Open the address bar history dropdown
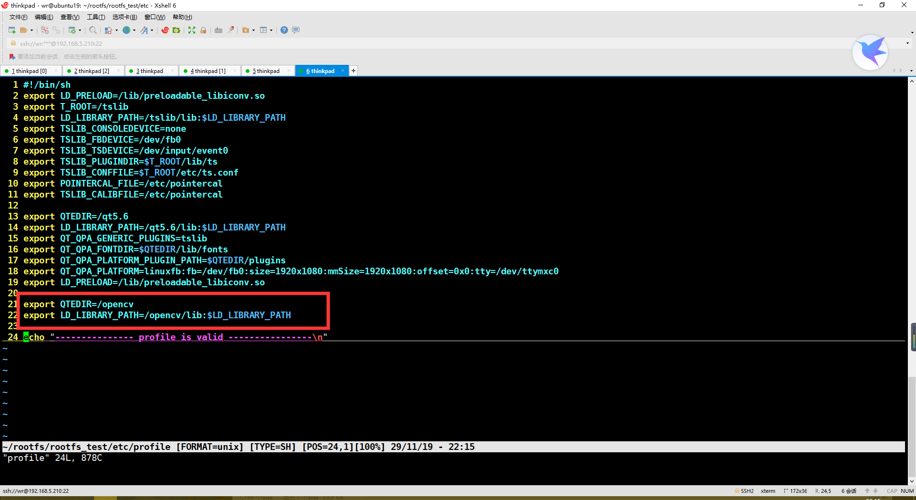This screenshot has width=916, height=500. (908, 43)
